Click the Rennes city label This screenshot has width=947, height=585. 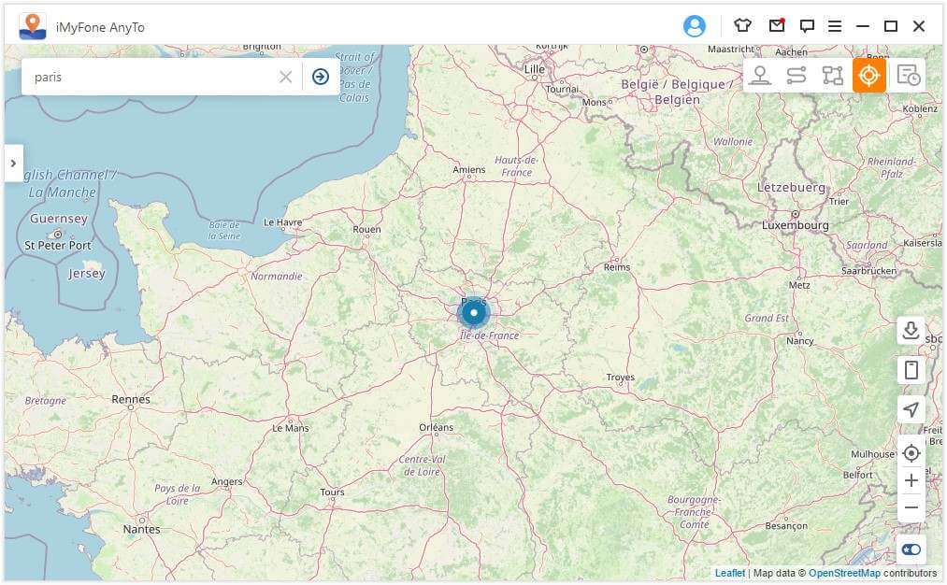pyautogui.click(x=131, y=399)
